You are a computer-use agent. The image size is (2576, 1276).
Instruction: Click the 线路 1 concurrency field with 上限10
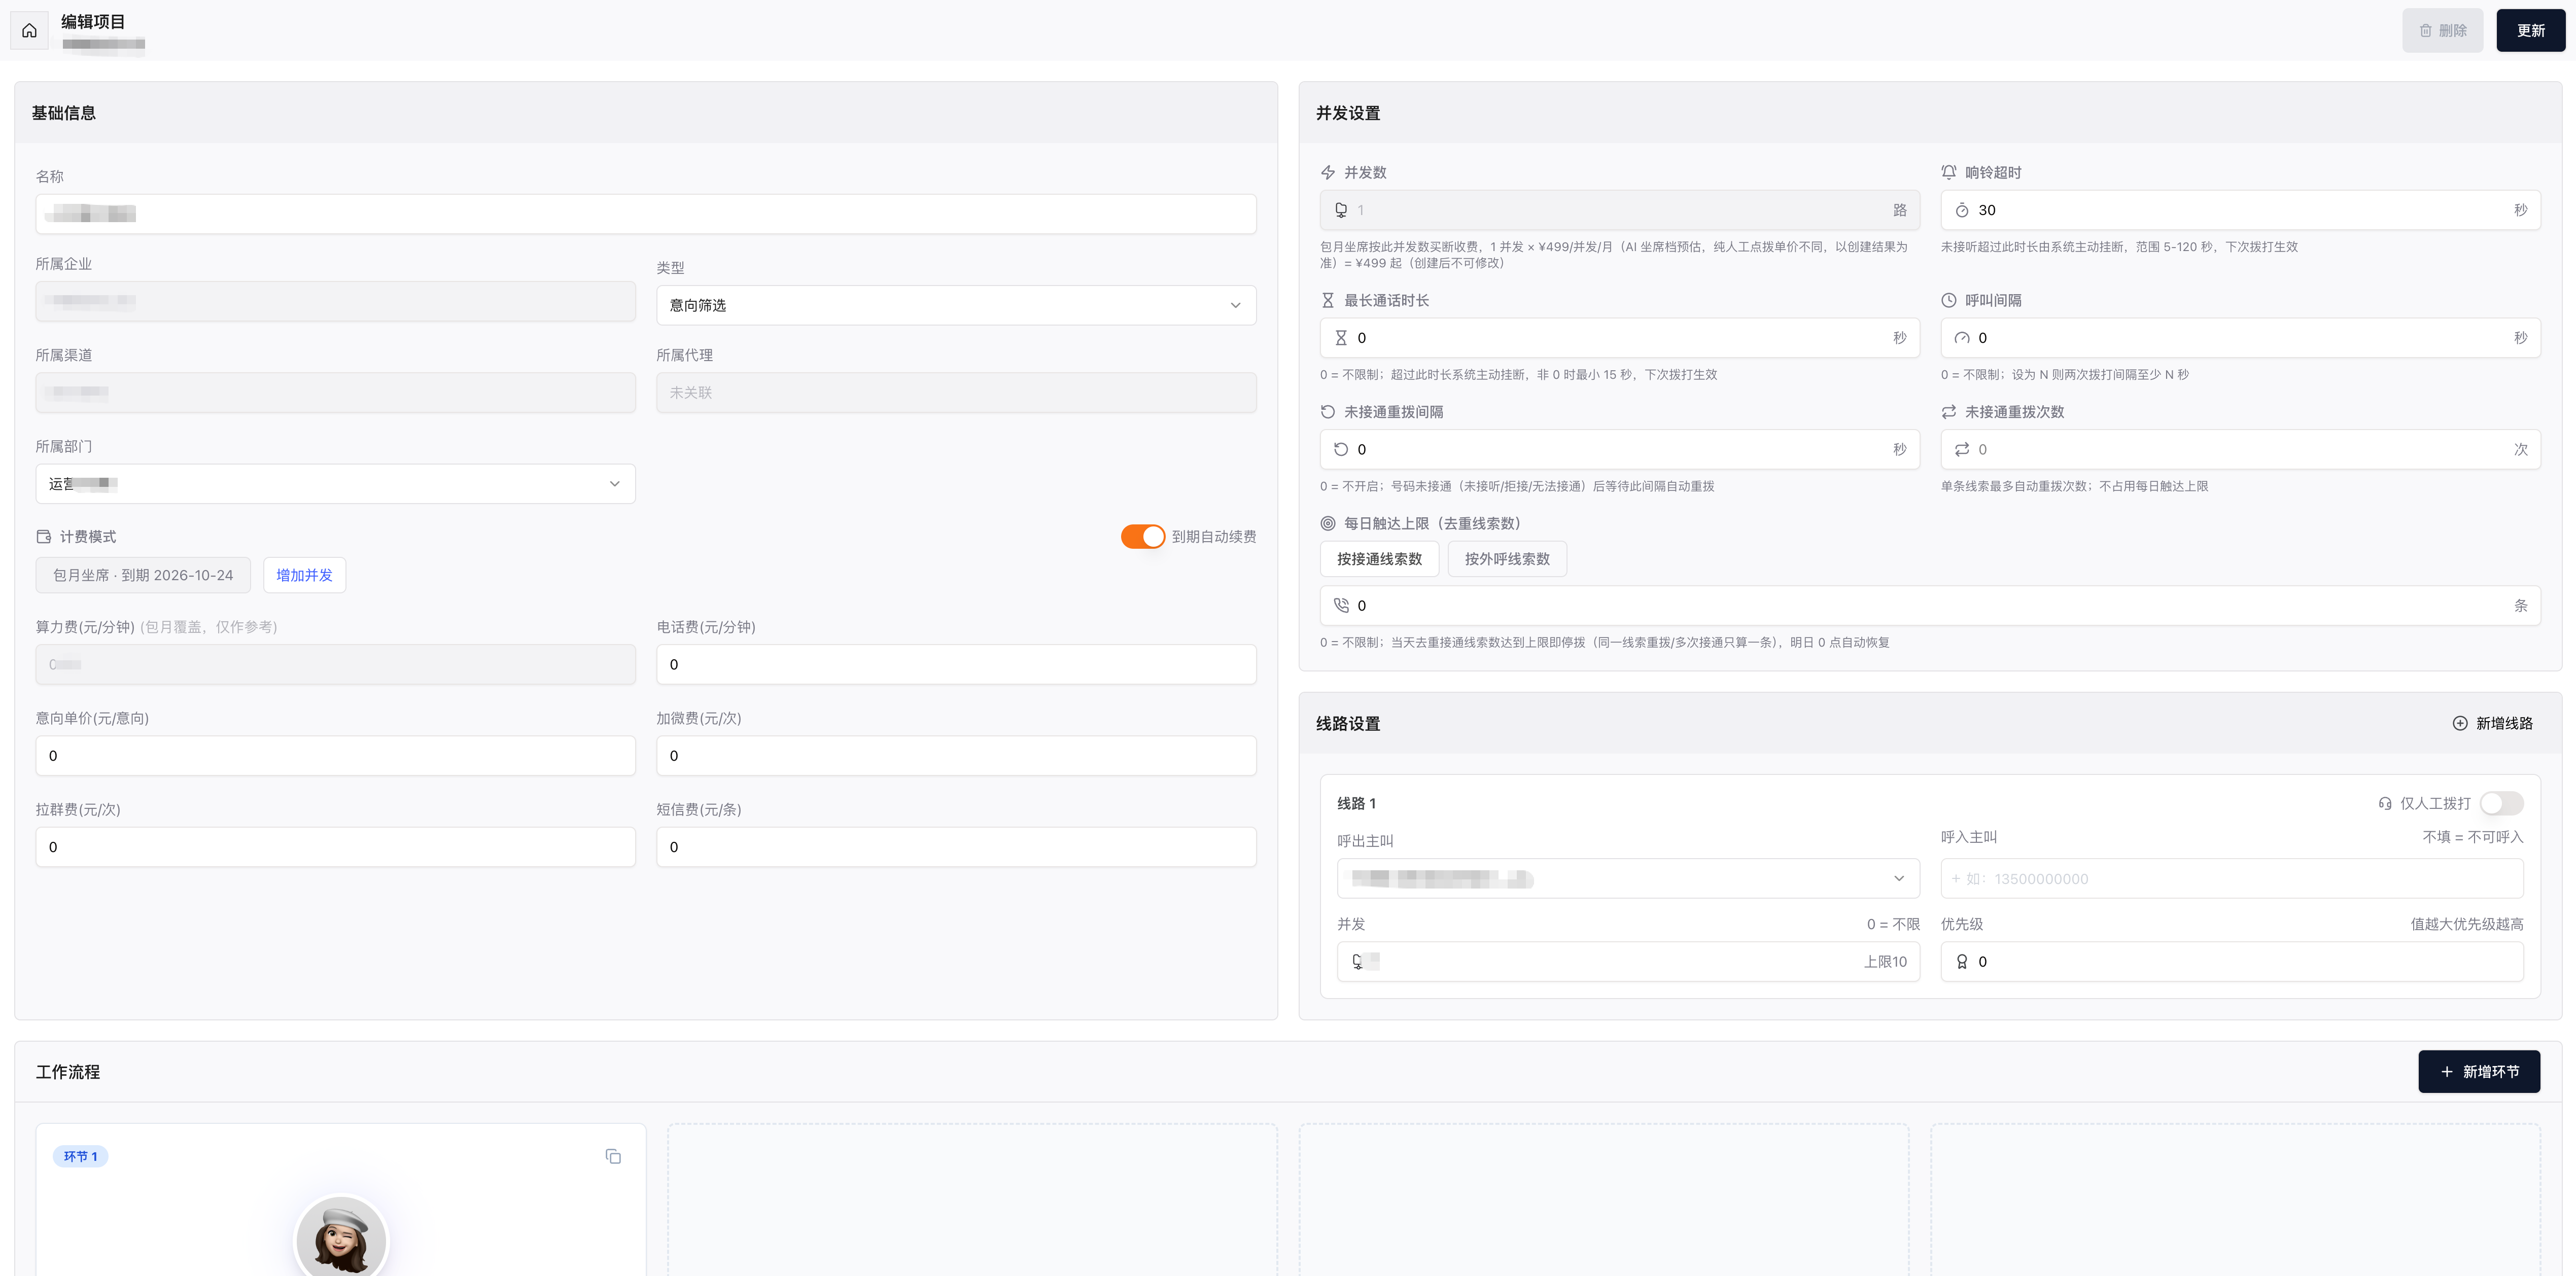(1629, 962)
